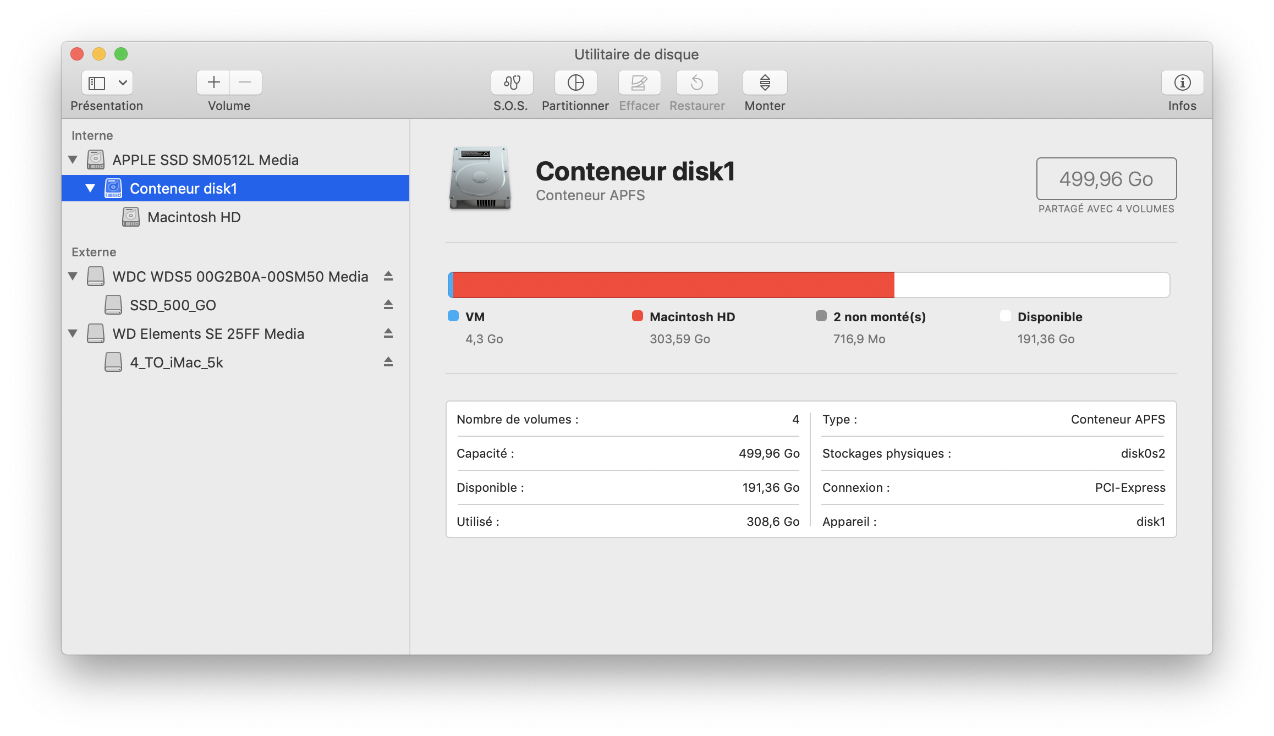The height and width of the screenshot is (736, 1274).
Task: Select Macintosh HD in the sidebar
Action: [194, 217]
